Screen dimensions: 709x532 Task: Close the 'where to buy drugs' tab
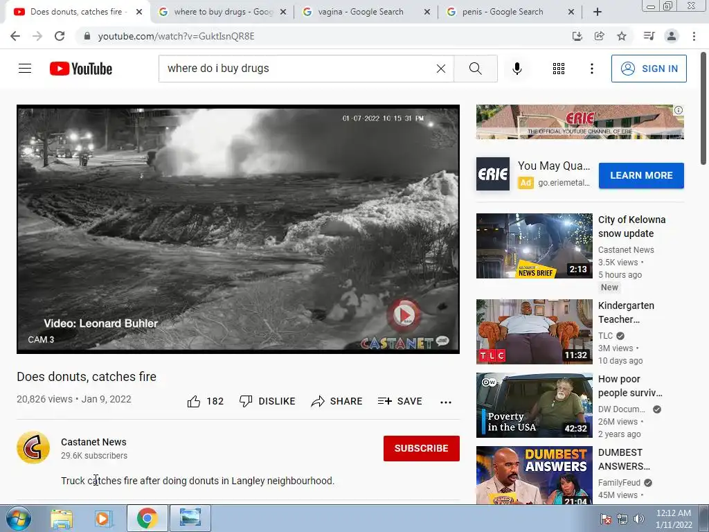coord(283,12)
